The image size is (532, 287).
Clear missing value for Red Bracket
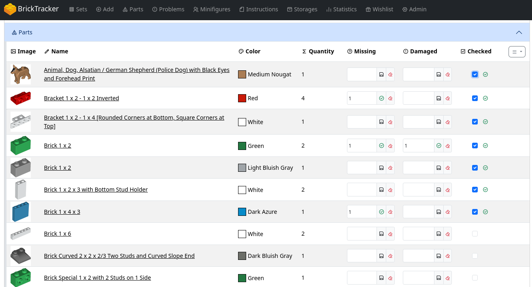tap(390, 98)
